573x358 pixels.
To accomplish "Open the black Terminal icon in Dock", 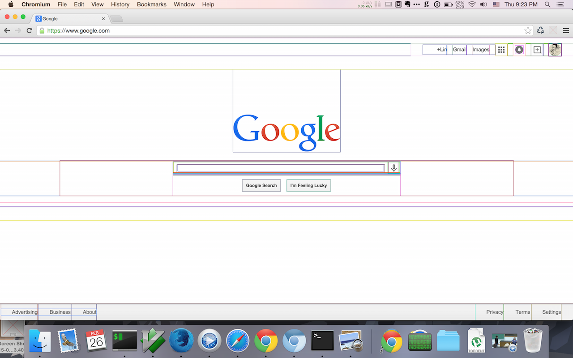I will click(x=323, y=341).
